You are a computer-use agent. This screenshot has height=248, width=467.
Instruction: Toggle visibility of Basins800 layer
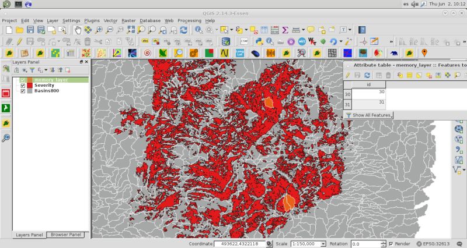pos(23,91)
